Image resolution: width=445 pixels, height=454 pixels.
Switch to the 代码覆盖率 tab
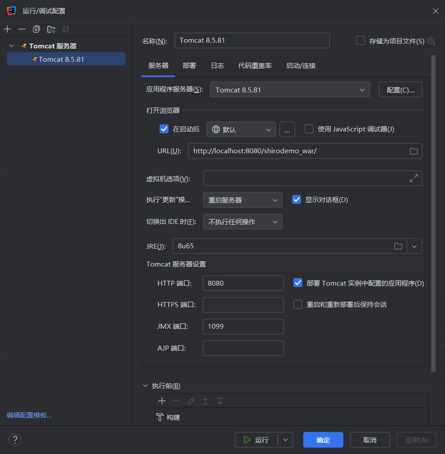[x=255, y=66]
